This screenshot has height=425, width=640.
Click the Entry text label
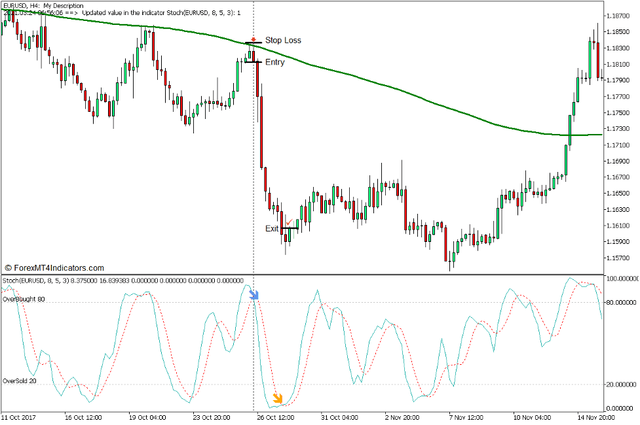tap(275, 62)
